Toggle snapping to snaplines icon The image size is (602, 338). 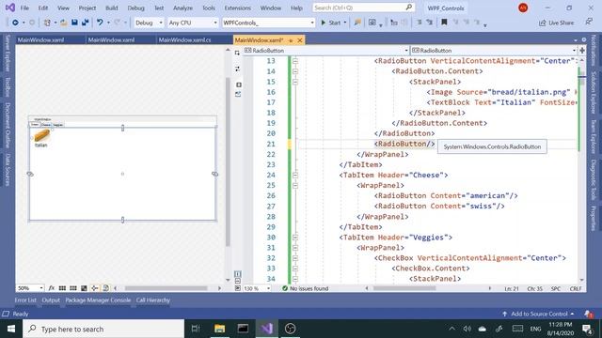tap(94, 288)
